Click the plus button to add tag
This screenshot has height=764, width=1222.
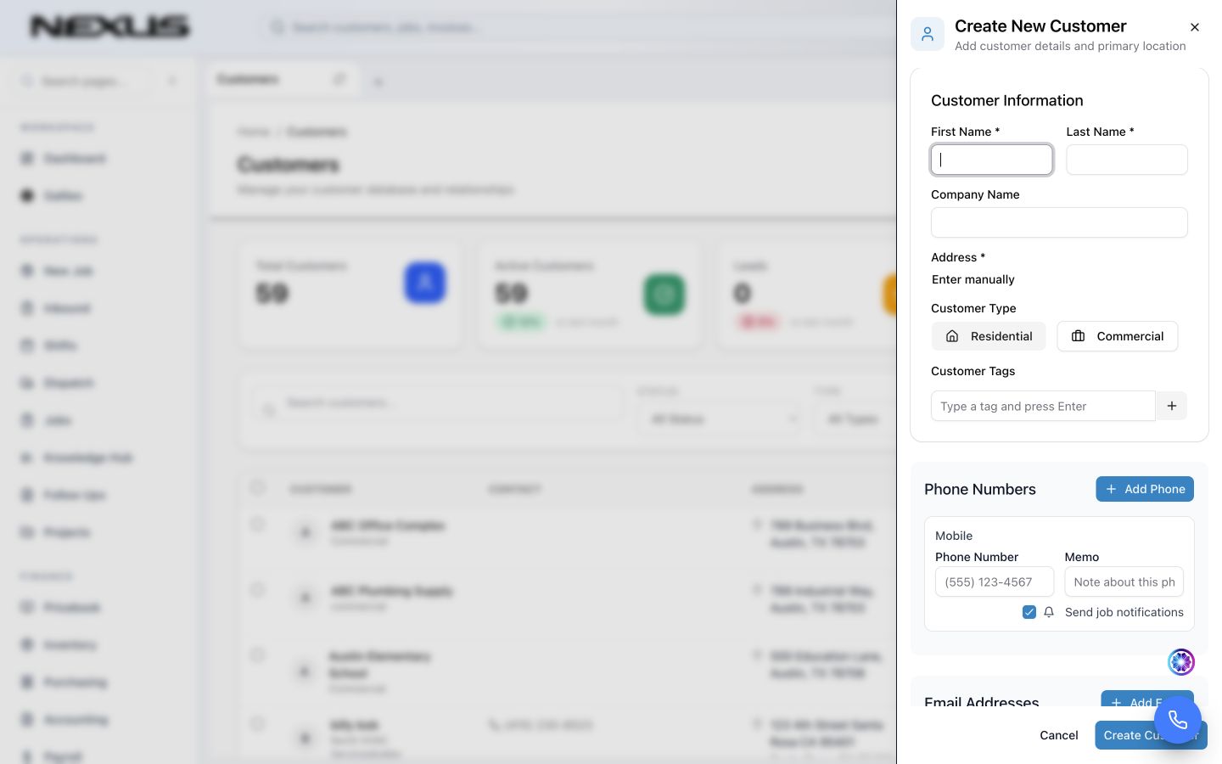click(1171, 406)
